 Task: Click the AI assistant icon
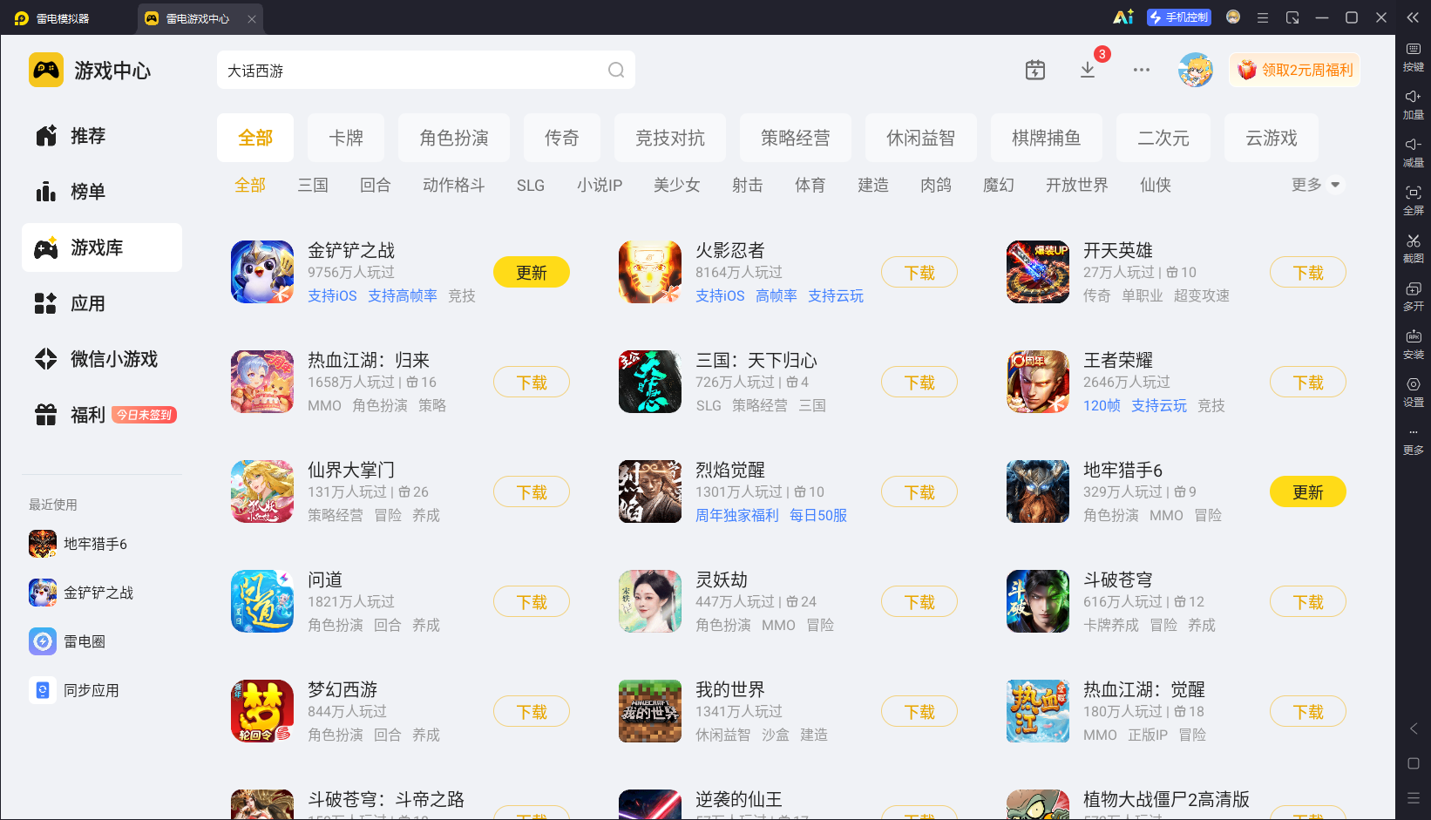tap(1123, 17)
